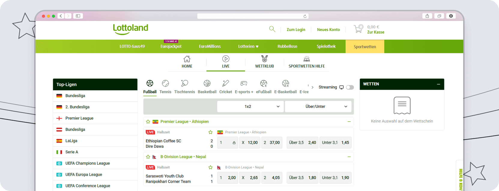Select the Tennis sport icon
Viewport: 499px width, 191px height.
pyautogui.click(x=165, y=83)
